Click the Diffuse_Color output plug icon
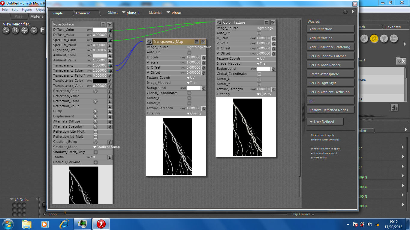The height and width of the screenshot is (230, 410). pyautogui.click(x=110, y=30)
